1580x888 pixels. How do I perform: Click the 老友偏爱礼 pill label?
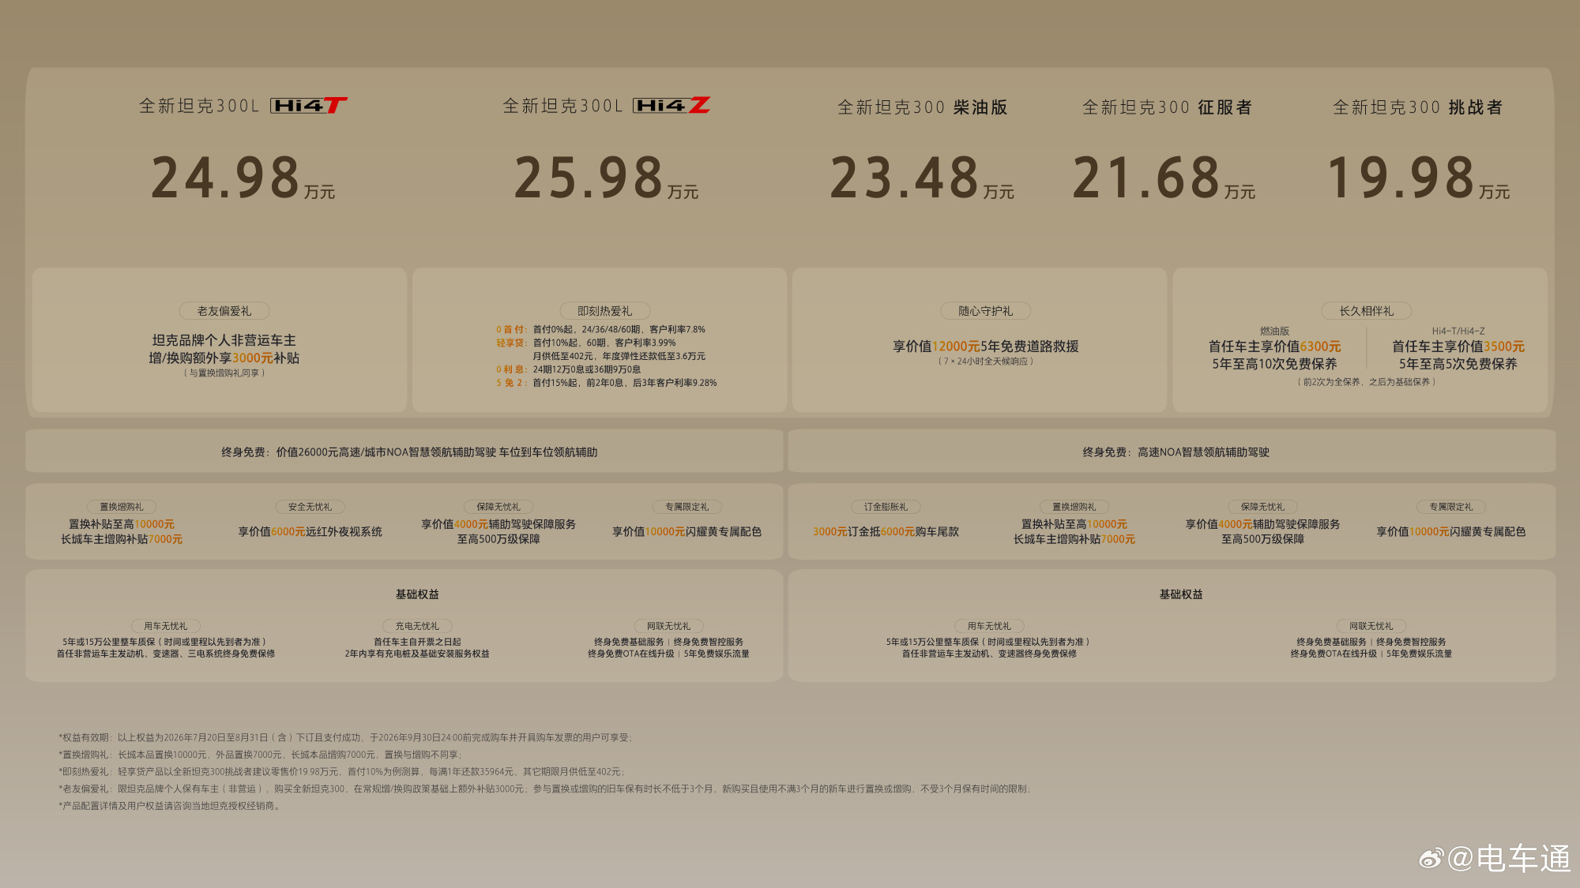pyautogui.click(x=224, y=311)
